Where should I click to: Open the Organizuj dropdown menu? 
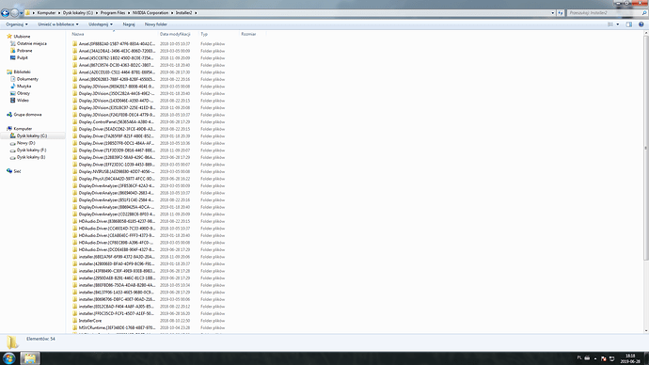point(17,24)
